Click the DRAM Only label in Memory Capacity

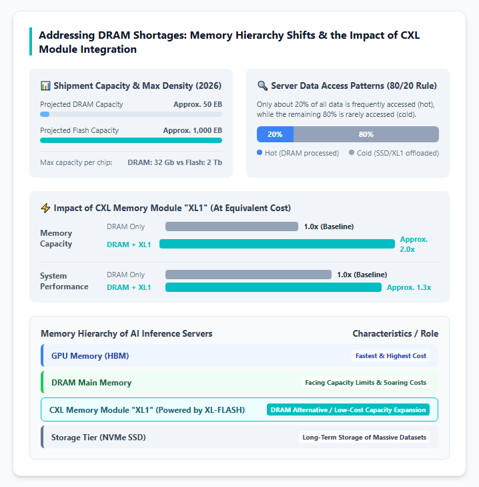pos(125,226)
